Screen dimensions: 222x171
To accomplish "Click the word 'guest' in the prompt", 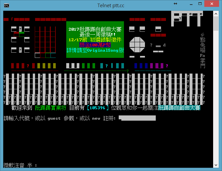I will (x=54, y=118).
